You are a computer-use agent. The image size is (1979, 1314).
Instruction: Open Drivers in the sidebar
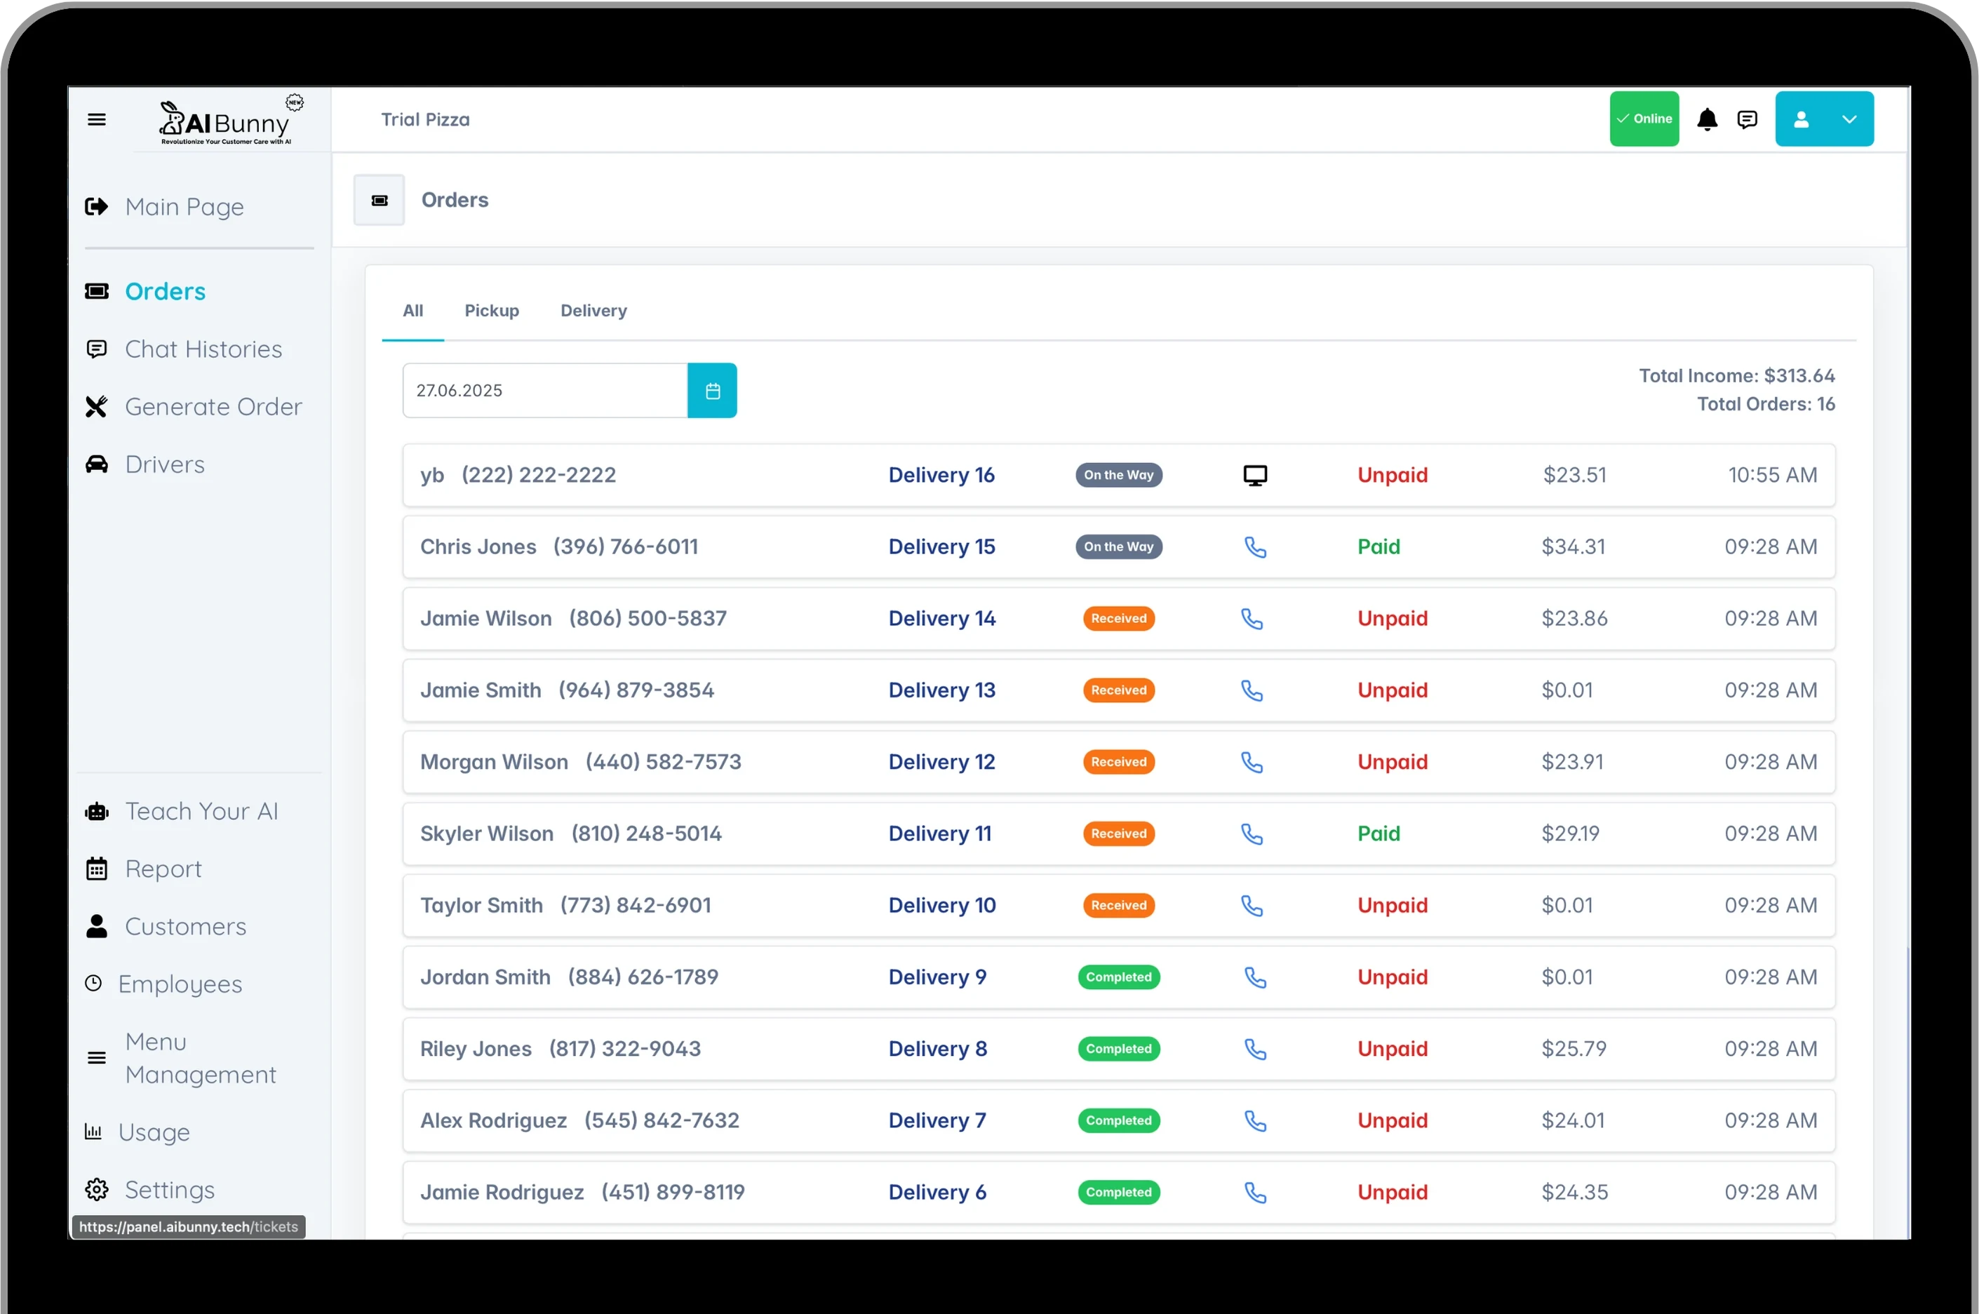click(x=165, y=465)
